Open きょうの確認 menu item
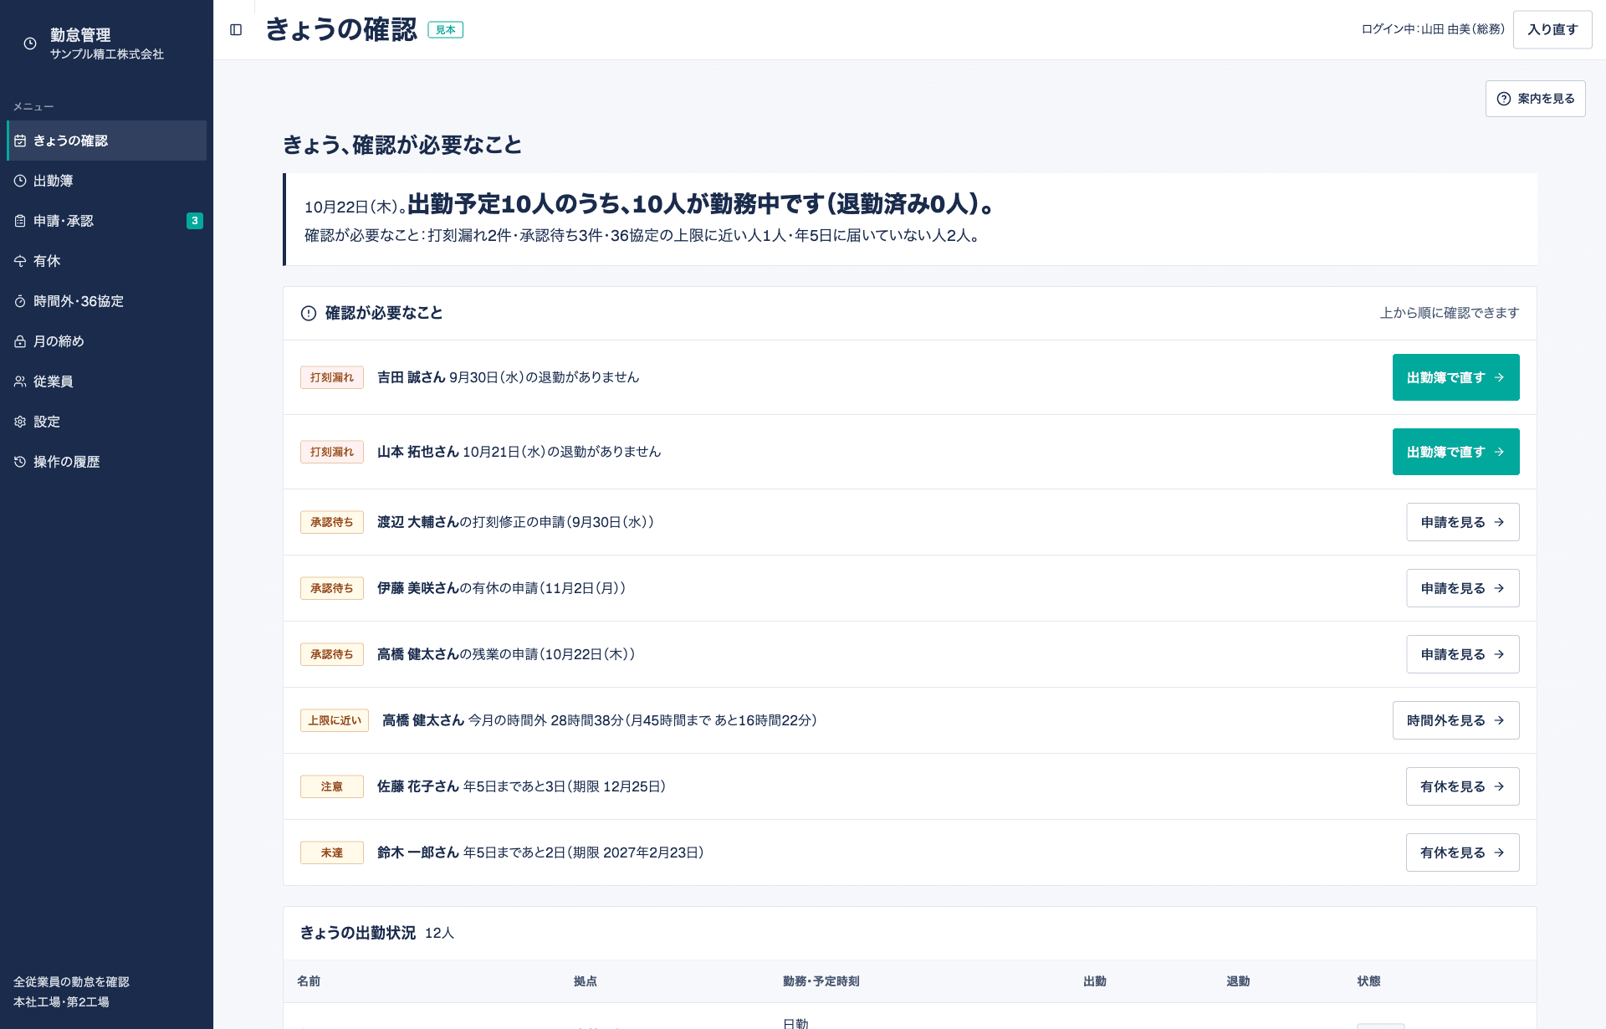This screenshot has width=1606, height=1029. pyautogui.click(x=107, y=141)
